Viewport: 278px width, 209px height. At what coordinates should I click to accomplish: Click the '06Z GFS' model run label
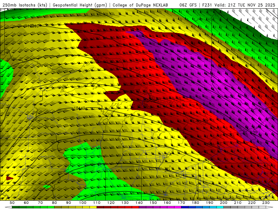[188, 5]
